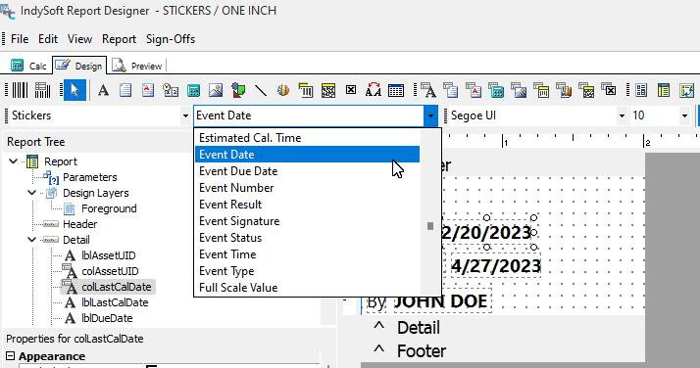Screen dimensions: 700x368
Task: Select the DBChart data tool
Action: [564, 90]
